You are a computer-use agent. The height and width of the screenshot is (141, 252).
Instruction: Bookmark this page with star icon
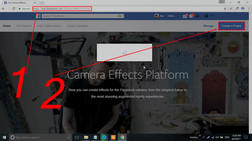click(225, 9)
